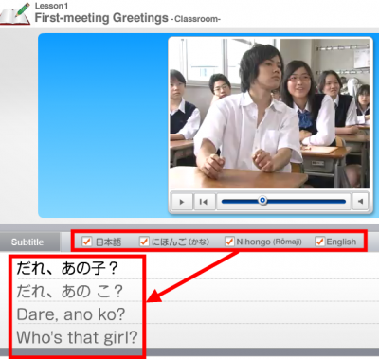Click the video progress slider handle

tap(262, 200)
